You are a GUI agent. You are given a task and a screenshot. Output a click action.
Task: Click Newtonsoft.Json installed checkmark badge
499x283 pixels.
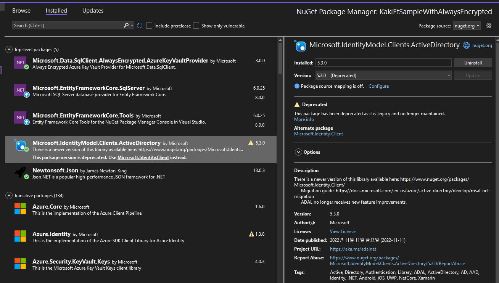click(26, 177)
